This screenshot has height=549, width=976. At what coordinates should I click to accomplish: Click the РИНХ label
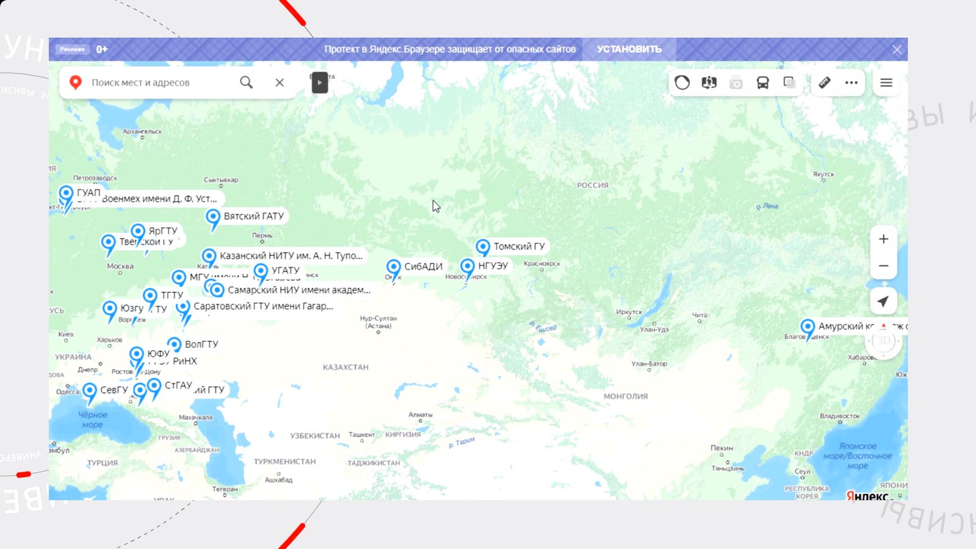pyautogui.click(x=185, y=361)
